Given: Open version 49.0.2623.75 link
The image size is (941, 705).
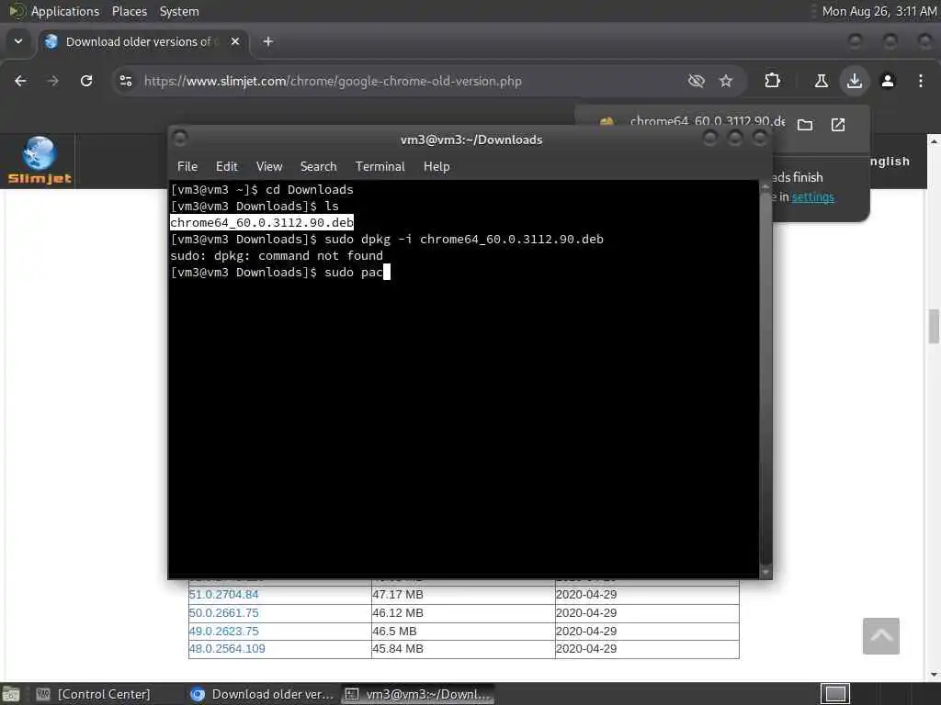Looking at the screenshot, I should click(x=224, y=632).
